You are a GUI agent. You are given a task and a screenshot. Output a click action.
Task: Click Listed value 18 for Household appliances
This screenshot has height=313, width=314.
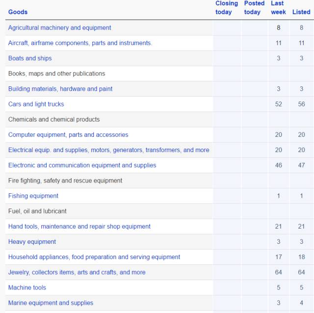point(301,257)
